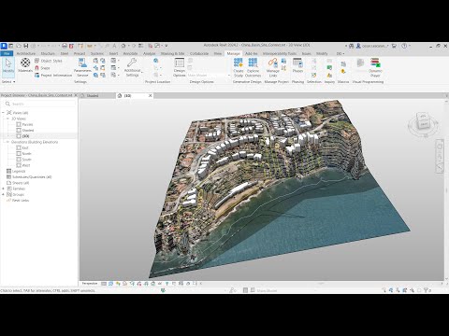Click the navigation bar beside the viewport

coord(440,156)
